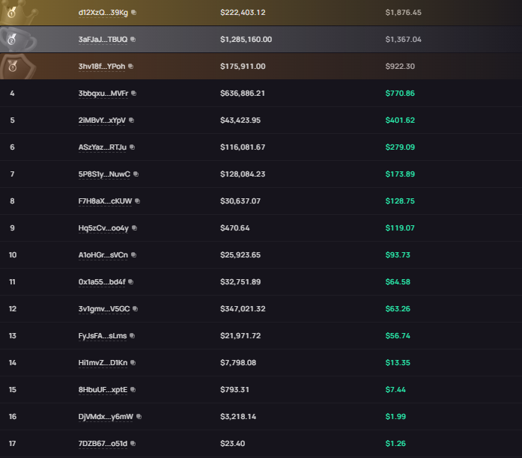Open wallet address Hq5zCv...oo4y

click(103, 228)
